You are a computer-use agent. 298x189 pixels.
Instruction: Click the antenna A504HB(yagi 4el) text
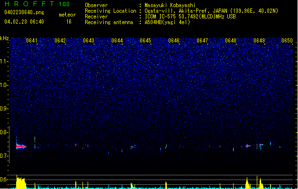(167, 22)
